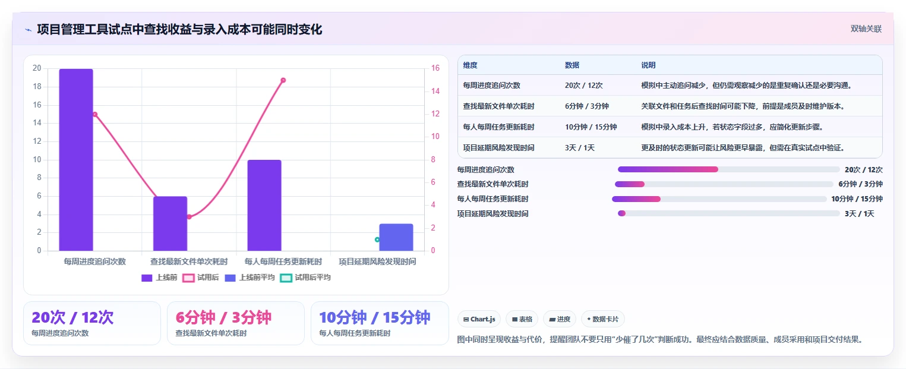Viewport: 906px width, 369px height.
Task: Click the purple 20次 / 12次 data card
Action: pyautogui.click(x=92, y=323)
